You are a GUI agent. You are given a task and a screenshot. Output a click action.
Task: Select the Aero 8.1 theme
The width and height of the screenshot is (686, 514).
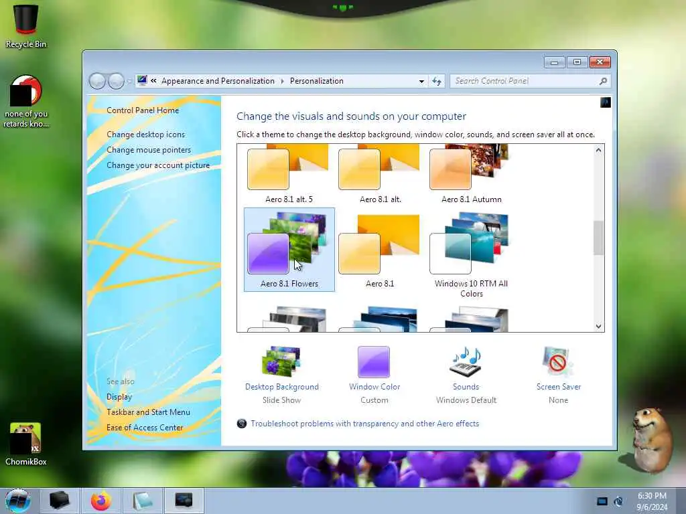tap(380, 250)
